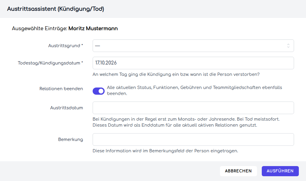Click the name Moritz Mustermann
306x181 pixels.
click(x=93, y=28)
